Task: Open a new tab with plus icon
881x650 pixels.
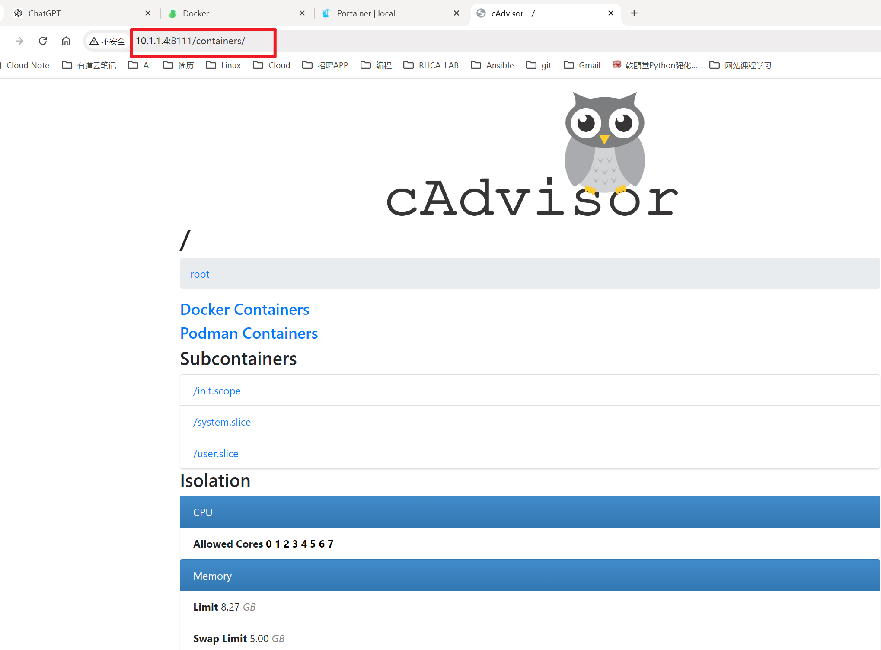Action: 634,13
